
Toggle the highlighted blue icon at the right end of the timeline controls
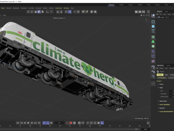click(x=102, y=123)
